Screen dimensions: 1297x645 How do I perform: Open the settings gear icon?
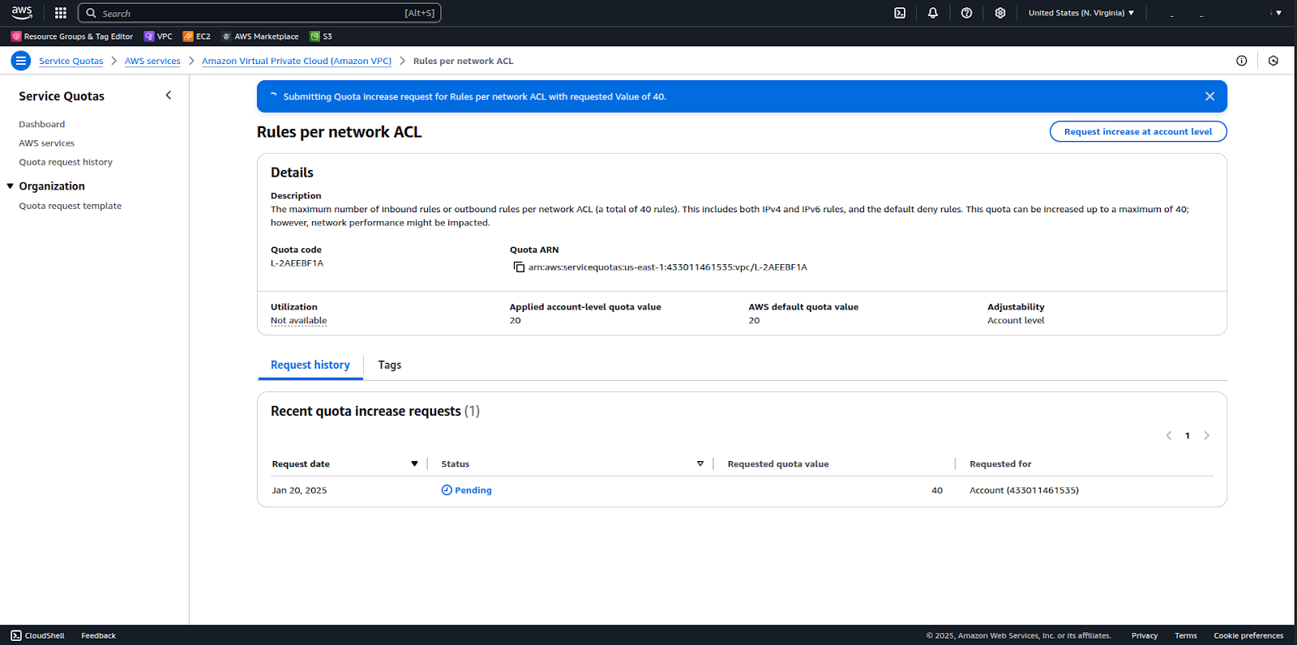click(x=1000, y=13)
